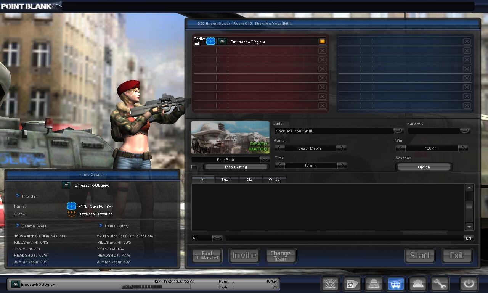Close the last red team slot
The height and width of the screenshot is (293, 488).
click(x=322, y=106)
